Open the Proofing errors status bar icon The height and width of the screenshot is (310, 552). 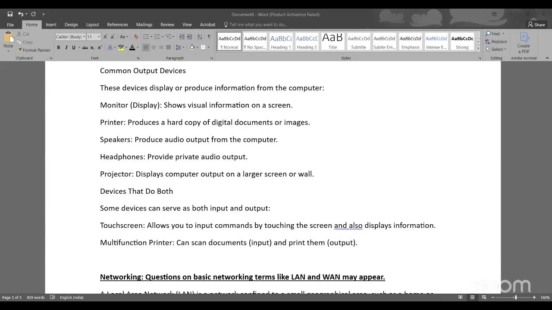pyautogui.click(x=52, y=298)
